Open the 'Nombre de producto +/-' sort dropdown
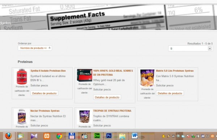 (35, 48)
